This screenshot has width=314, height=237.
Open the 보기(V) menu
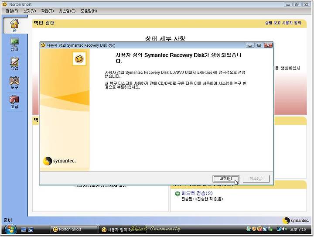click(x=30, y=11)
